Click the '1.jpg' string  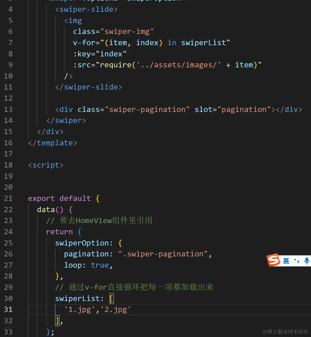(x=79, y=310)
